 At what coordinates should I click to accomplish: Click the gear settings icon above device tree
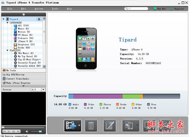pyautogui.click(x=24, y=15)
